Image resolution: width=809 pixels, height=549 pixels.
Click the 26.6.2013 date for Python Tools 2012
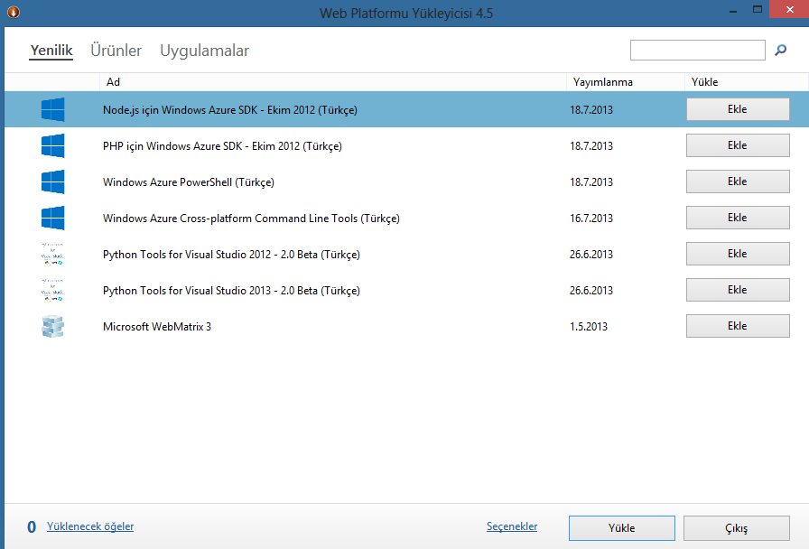point(591,255)
